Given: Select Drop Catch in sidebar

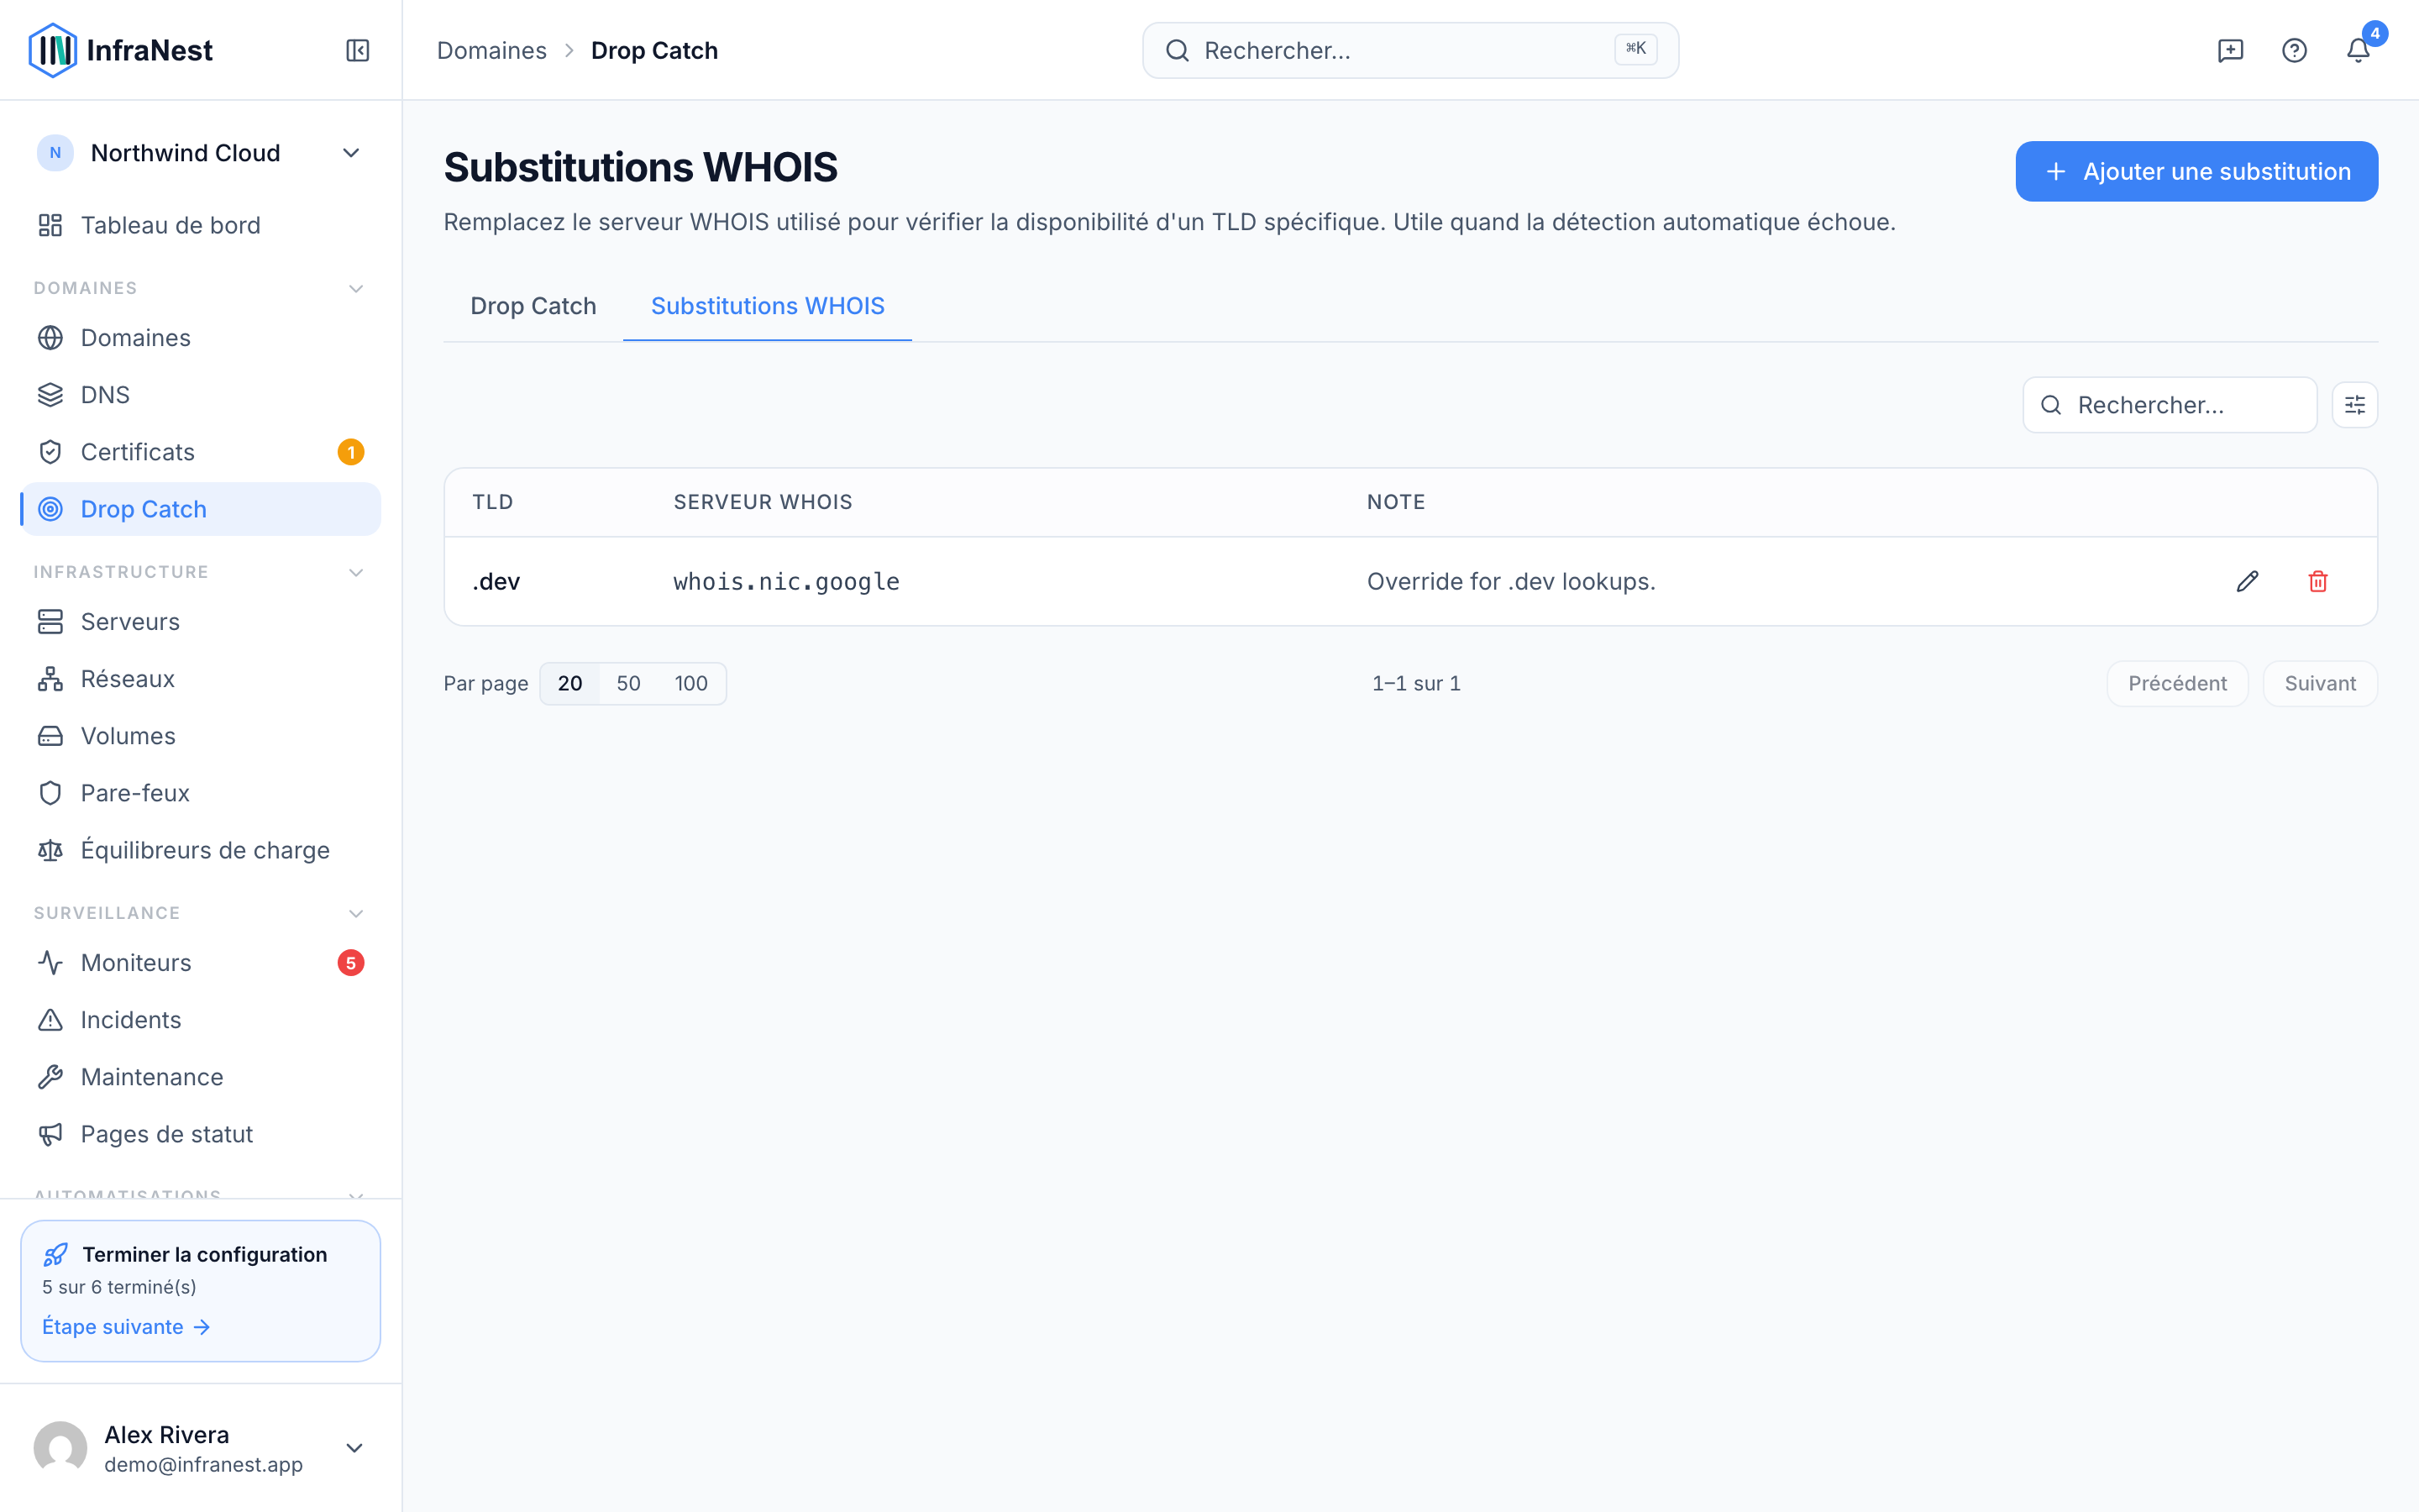Looking at the screenshot, I should pos(200,509).
